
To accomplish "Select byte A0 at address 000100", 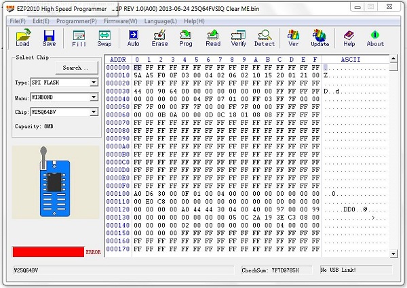I will tap(138, 194).
